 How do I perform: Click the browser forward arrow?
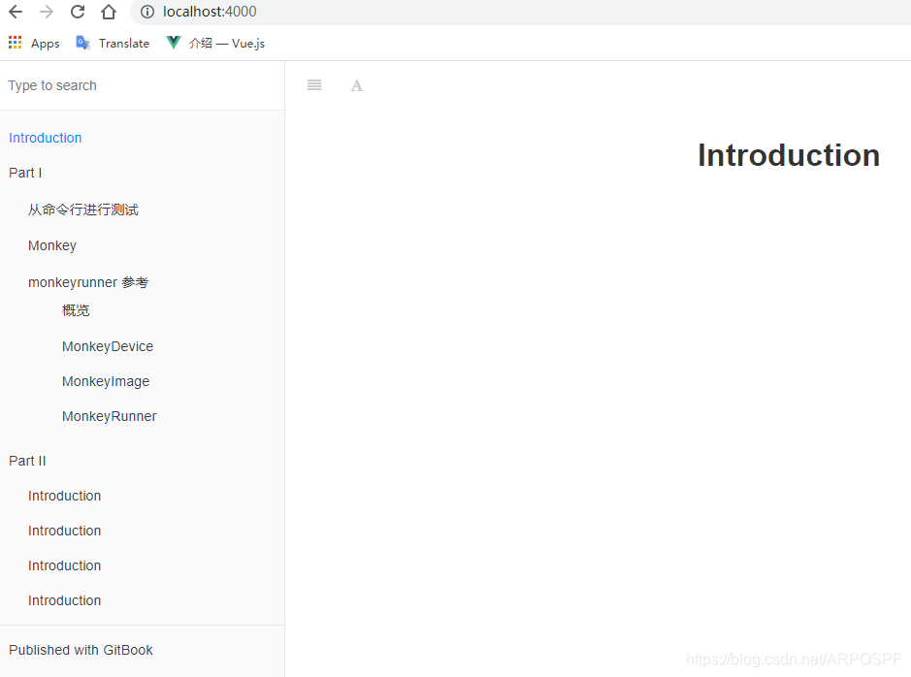(x=47, y=12)
